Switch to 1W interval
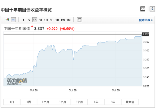Viewport: 157px width, 110px height. (63, 20)
